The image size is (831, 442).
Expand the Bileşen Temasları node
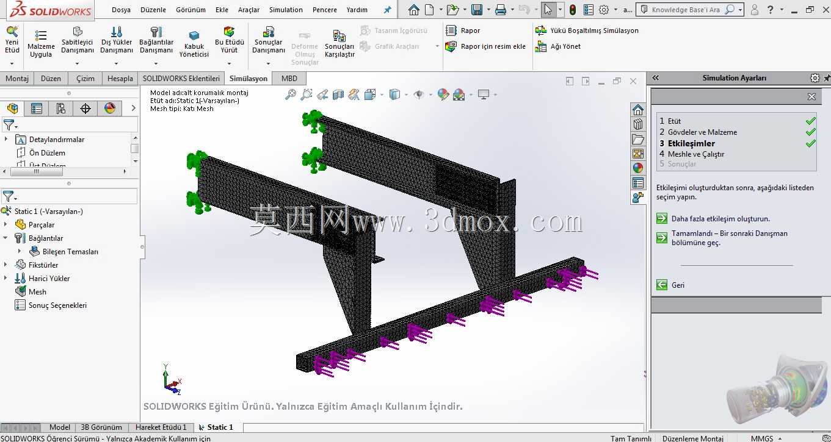click(19, 252)
